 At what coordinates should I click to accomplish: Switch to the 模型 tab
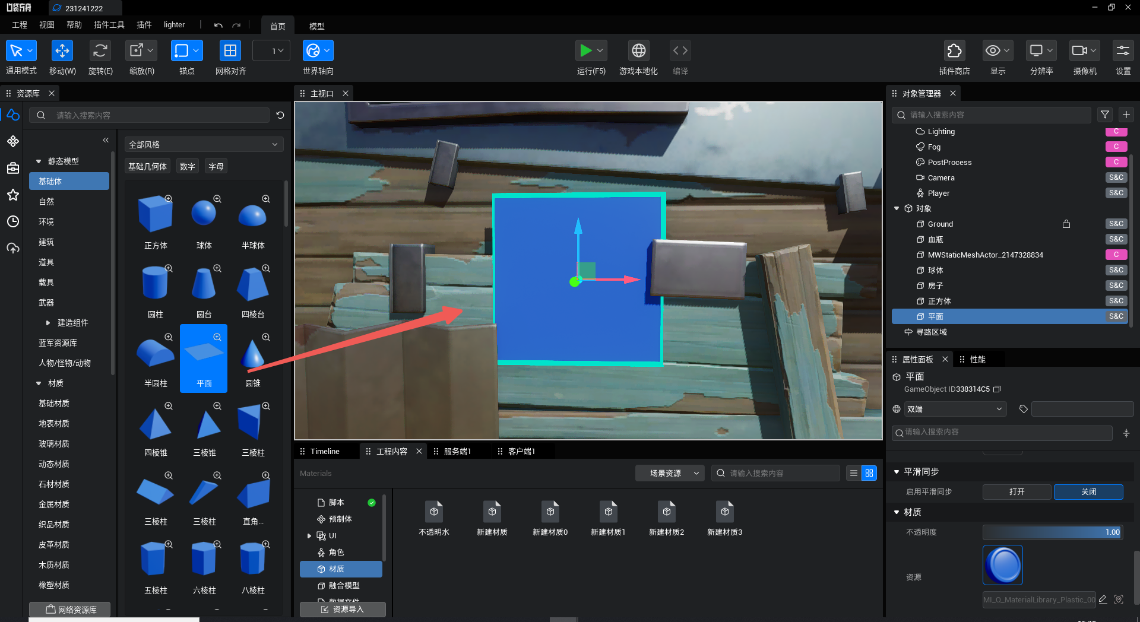pos(317,26)
